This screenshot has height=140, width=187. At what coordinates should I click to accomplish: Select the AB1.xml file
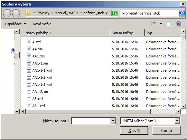[x=39, y=106]
